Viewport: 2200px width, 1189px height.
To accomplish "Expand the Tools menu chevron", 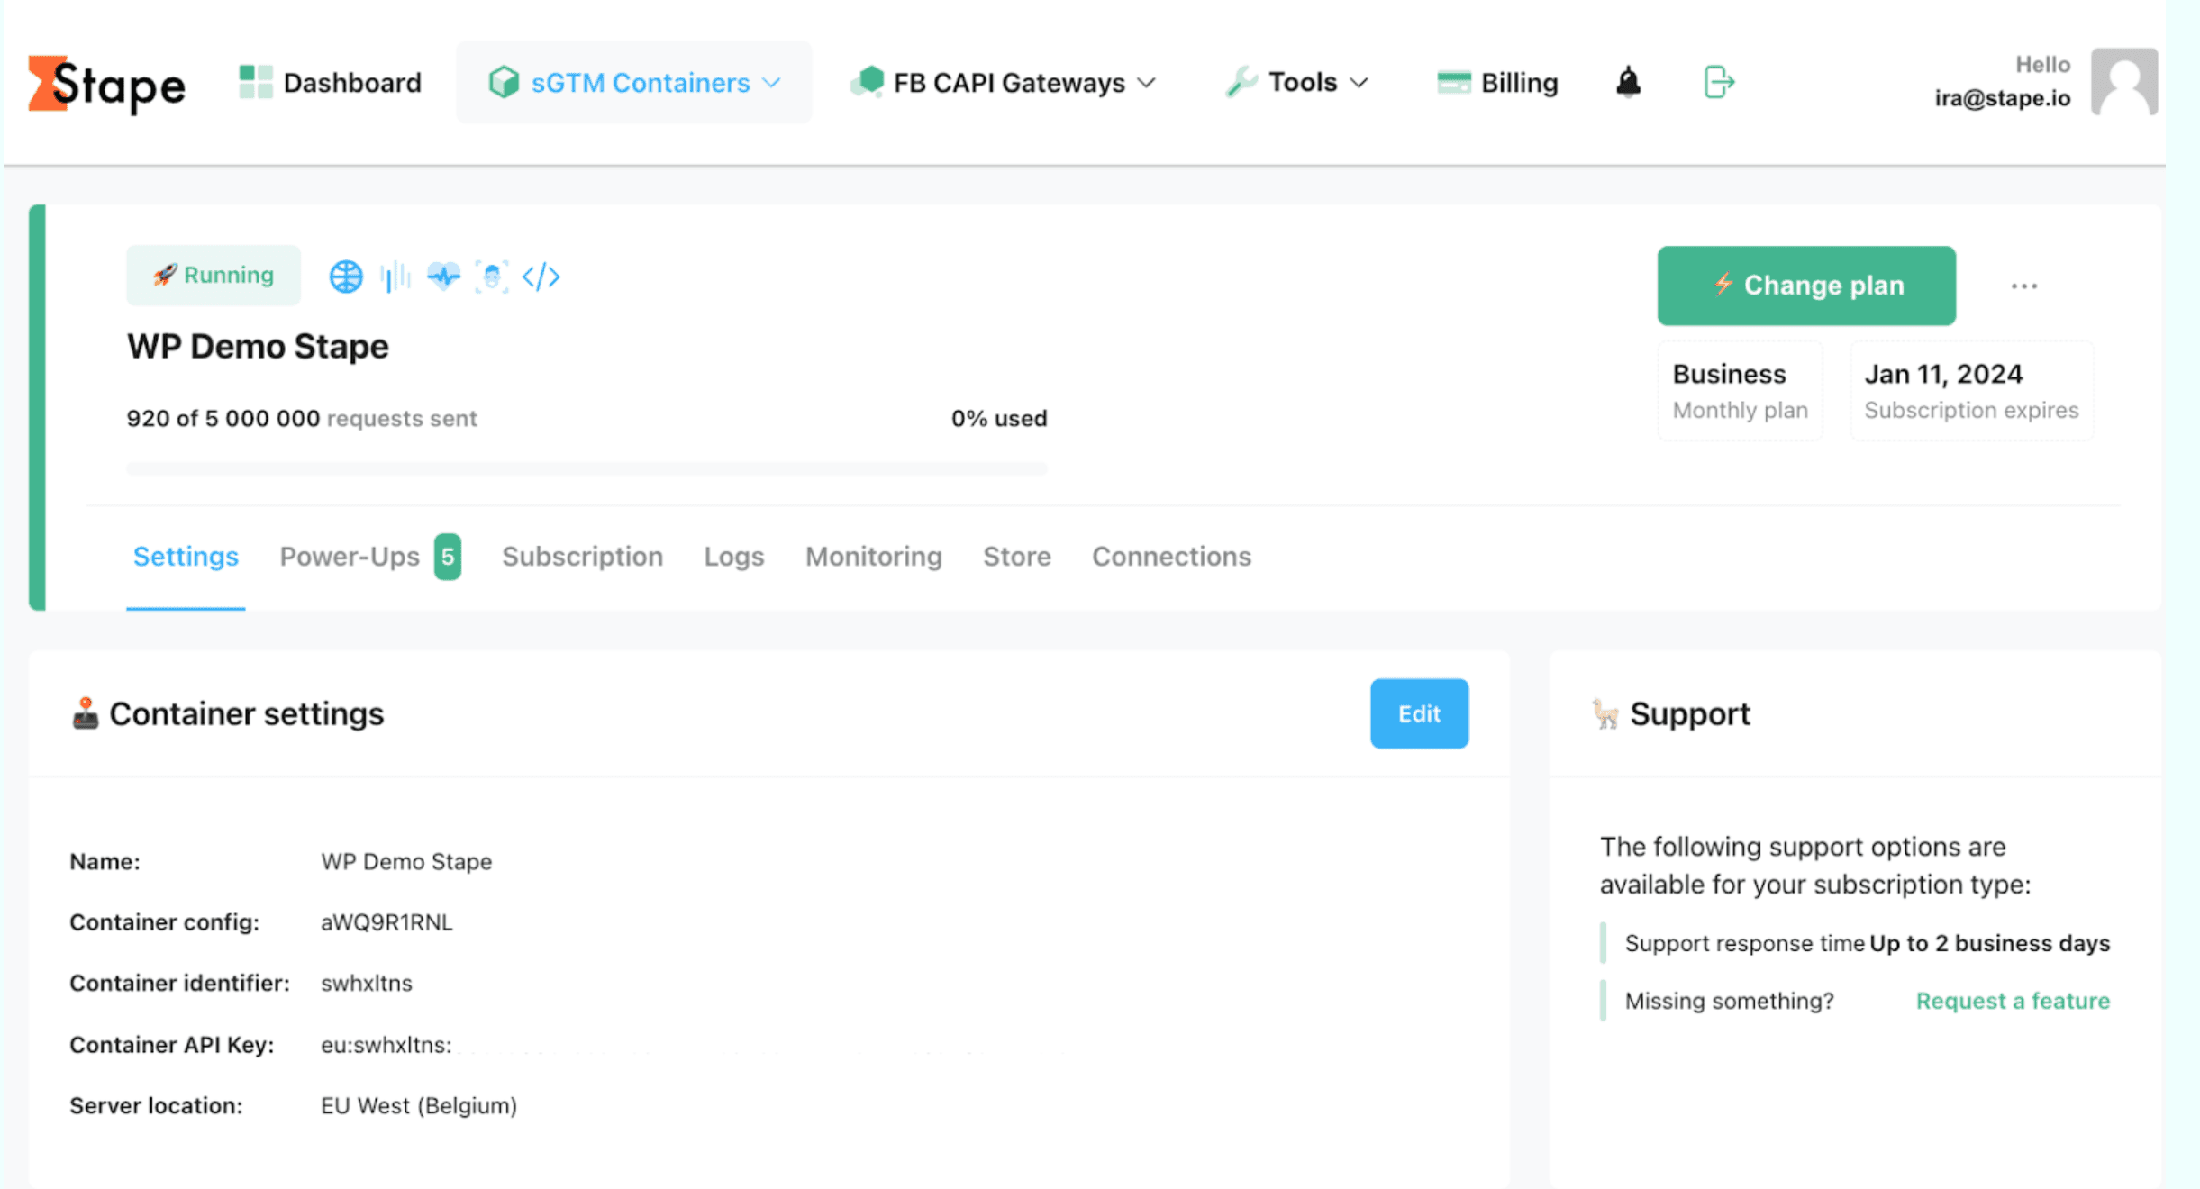I will tap(1359, 82).
